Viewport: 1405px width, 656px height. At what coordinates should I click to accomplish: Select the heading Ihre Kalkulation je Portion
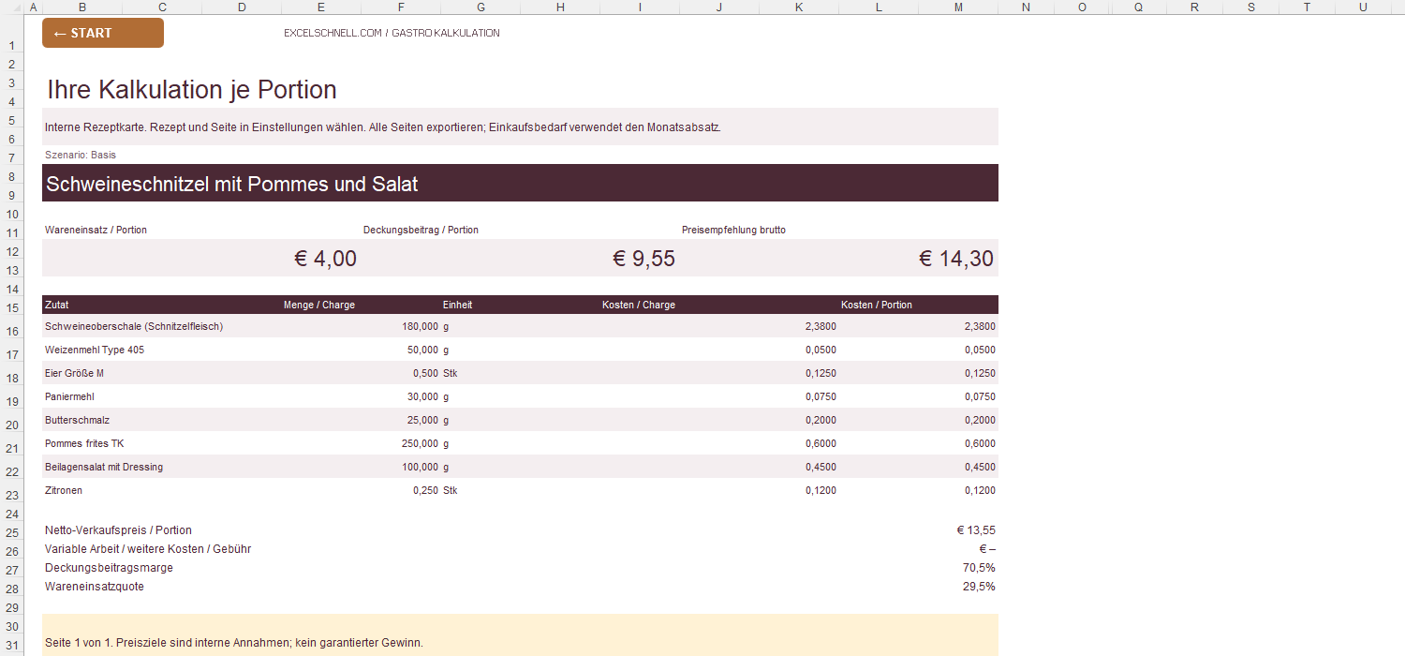(x=192, y=90)
